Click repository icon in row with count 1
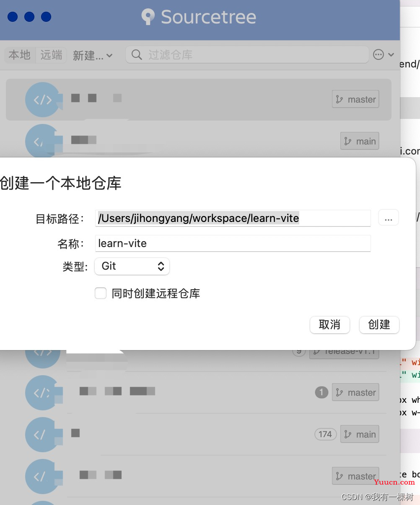This screenshot has height=505, width=420. click(x=43, y=393)
